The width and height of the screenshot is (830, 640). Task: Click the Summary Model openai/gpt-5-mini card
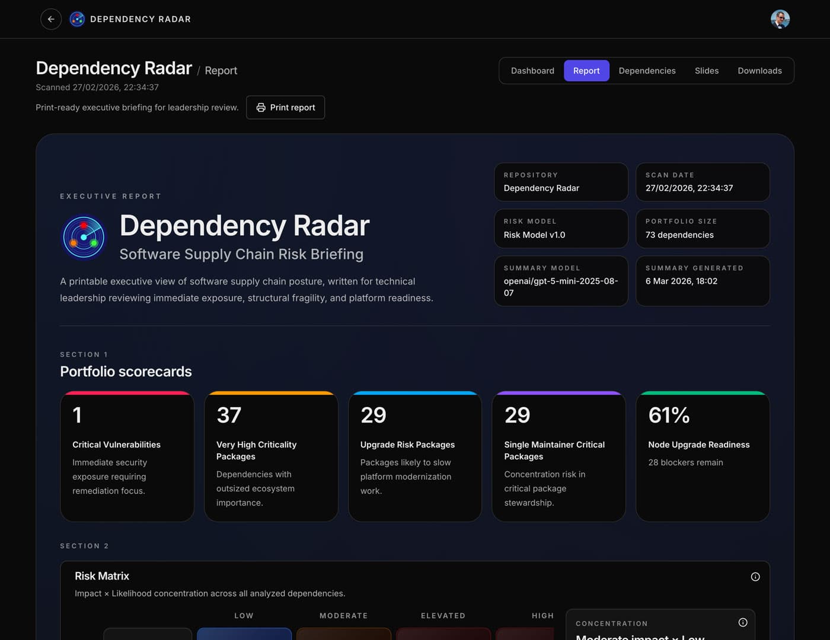coord(561,281)
